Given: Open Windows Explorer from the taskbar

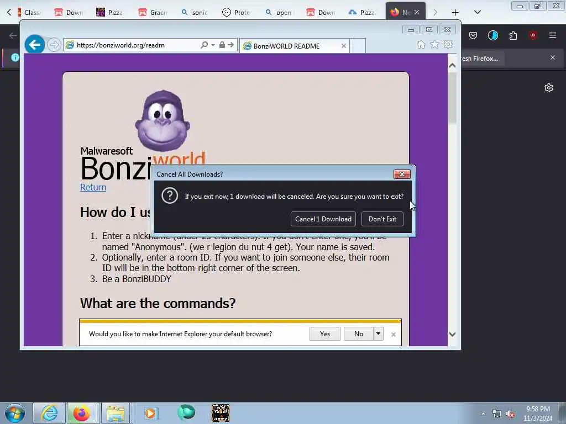Looking at the screenshot, I should pyautogui.click(x=115, y=413).
